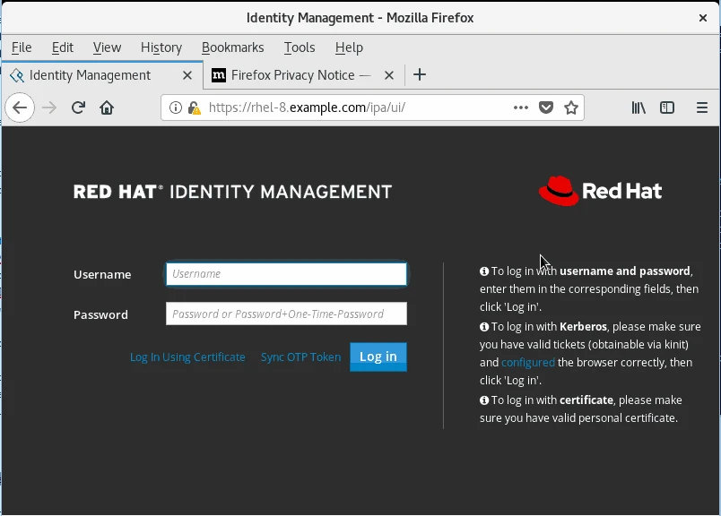Screen dimensions: 721x516
Task: Click the Log In Using Certificate link
Action: pyautogui.click(x=187, y=357)
